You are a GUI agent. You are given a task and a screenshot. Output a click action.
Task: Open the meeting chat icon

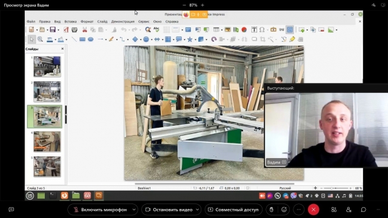point(364,210)
